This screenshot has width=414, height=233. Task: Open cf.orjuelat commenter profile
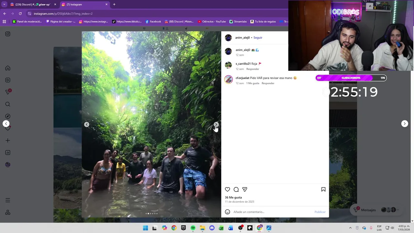242,78
